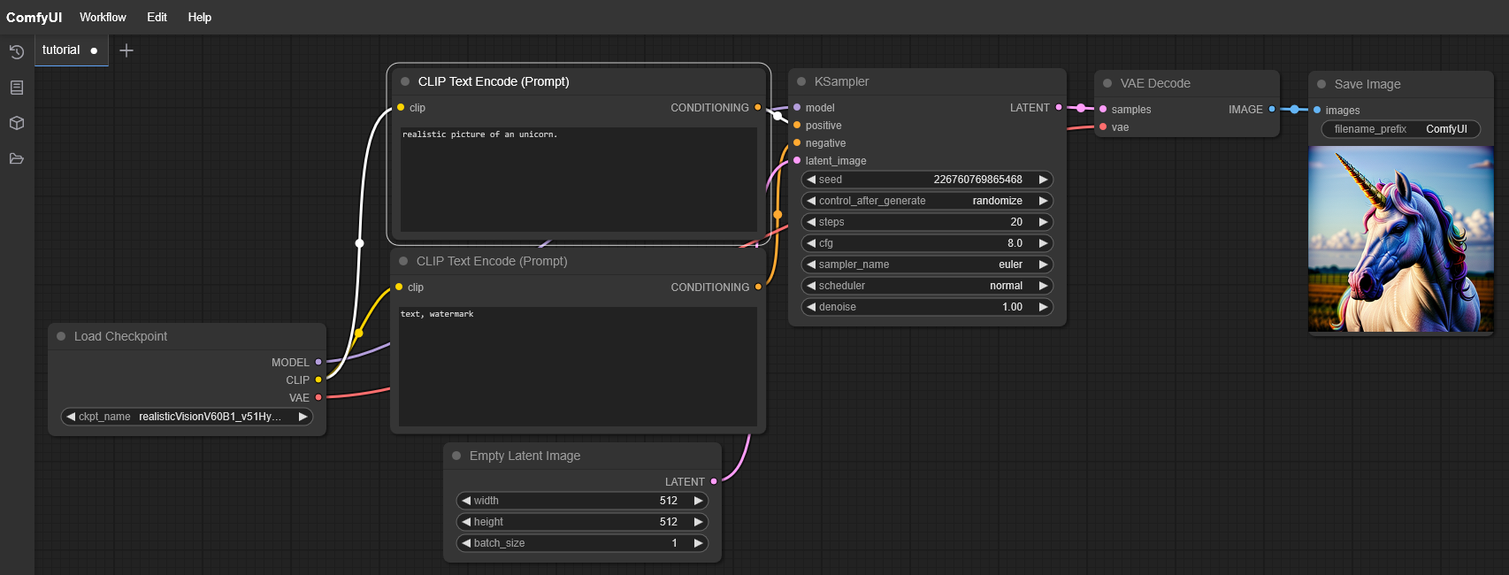Decrease steps value with left arrow
This screenshot has height=575, width=1509.
coord(811,222)
